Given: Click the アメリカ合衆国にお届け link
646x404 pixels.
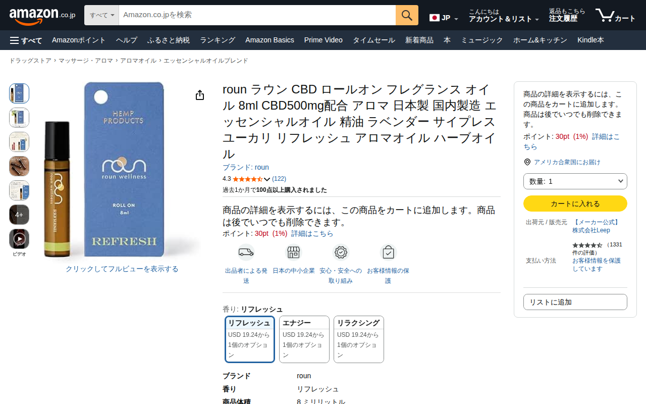Looking at the screenshot, I should coord(567,162).
